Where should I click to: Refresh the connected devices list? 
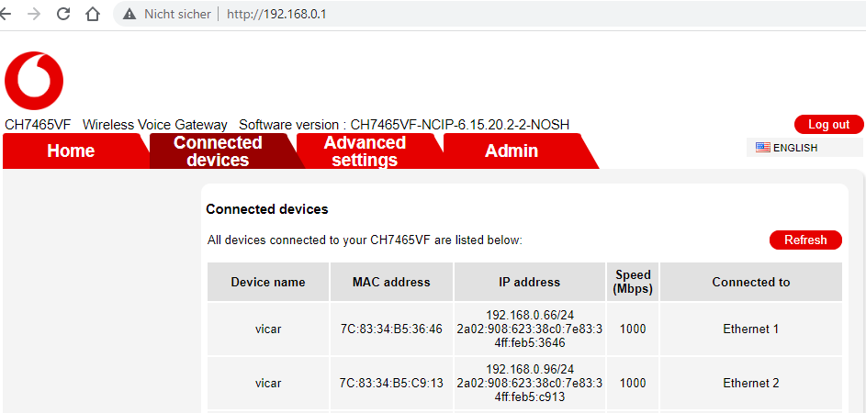pos(805,240)
